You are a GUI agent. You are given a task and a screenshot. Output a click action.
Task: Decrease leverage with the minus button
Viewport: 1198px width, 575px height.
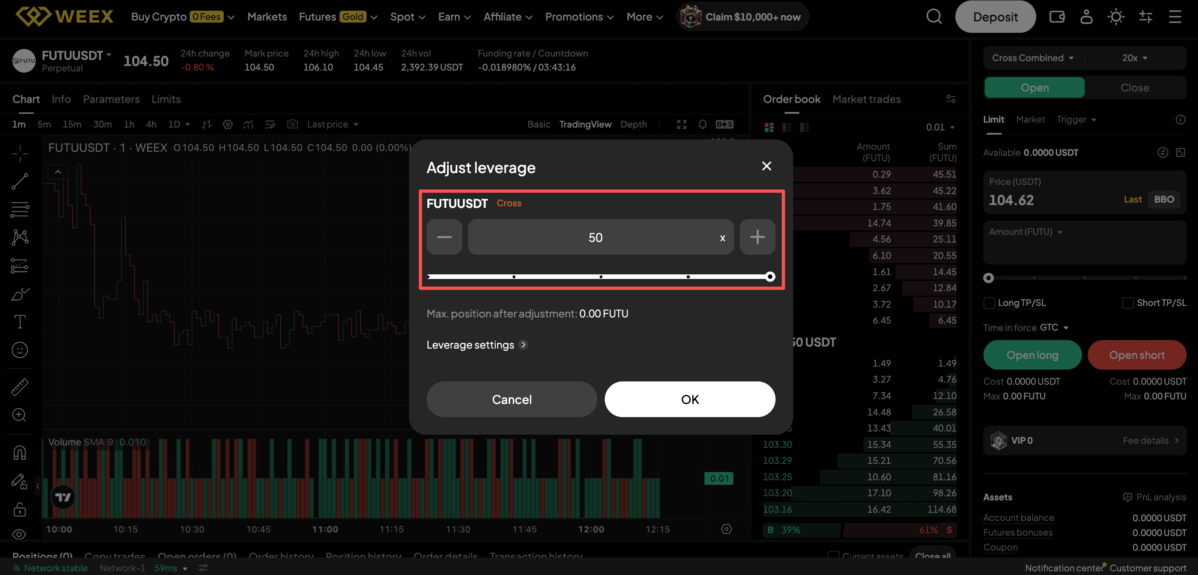(444, 237)
